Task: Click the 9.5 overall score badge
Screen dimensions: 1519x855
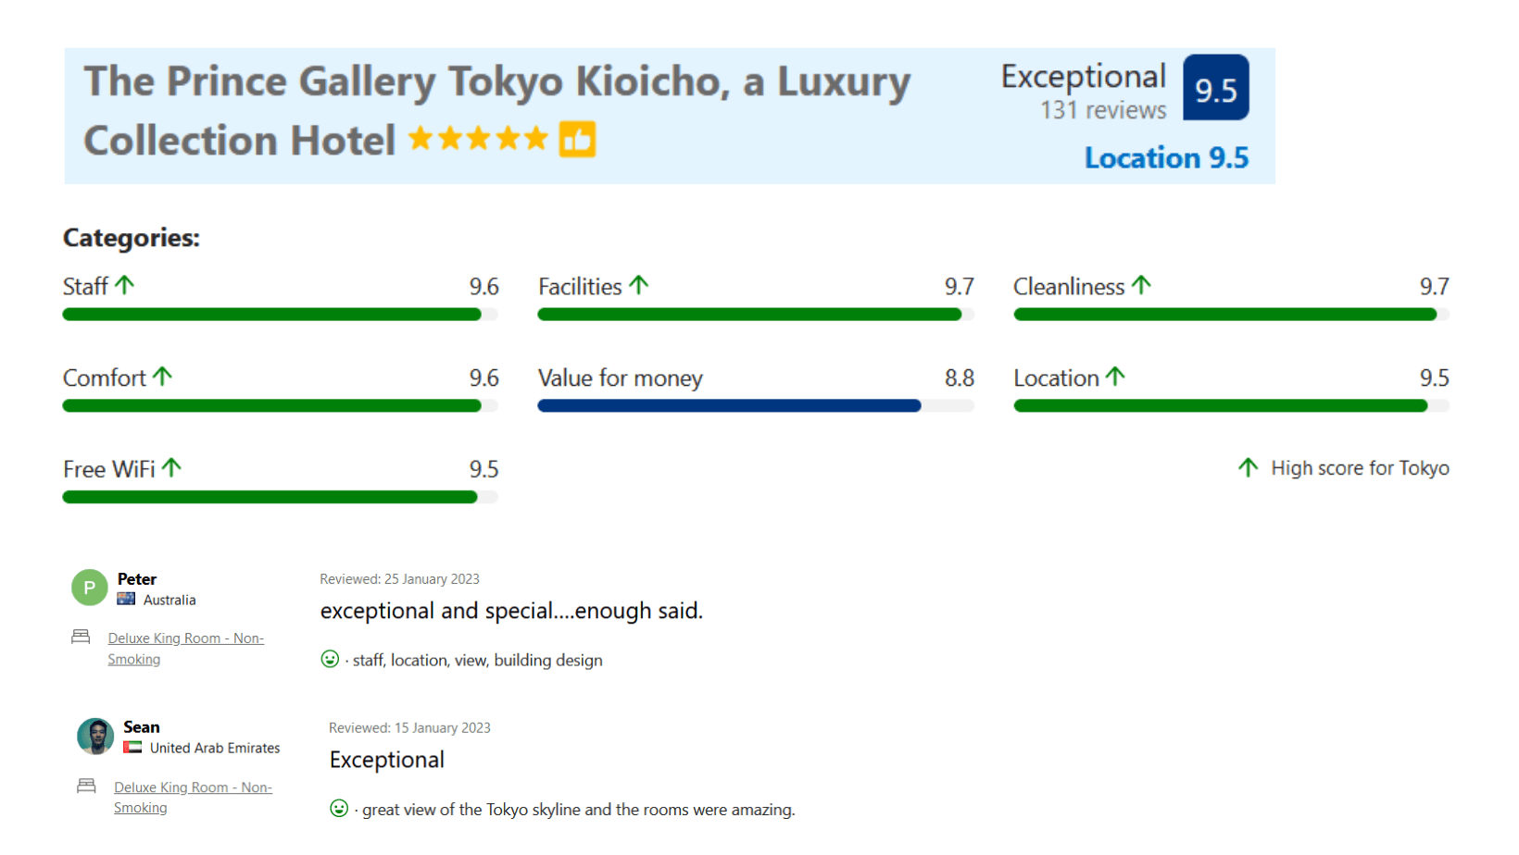Action: coord(1215,88)
